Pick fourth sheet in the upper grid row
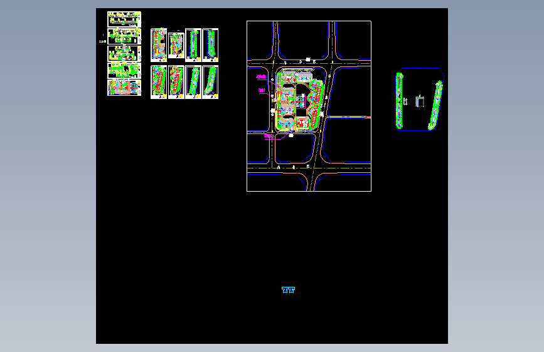The height and width of the screenshot is (352, 544). click(210, 45)
